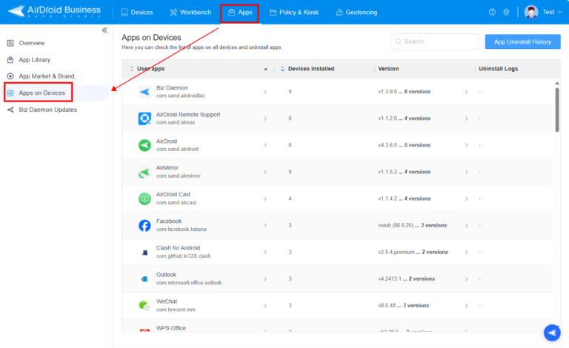Viewport: 569px width, 348px height.
Task: Select the Apps tab
Action: click(x=239, y=13)
